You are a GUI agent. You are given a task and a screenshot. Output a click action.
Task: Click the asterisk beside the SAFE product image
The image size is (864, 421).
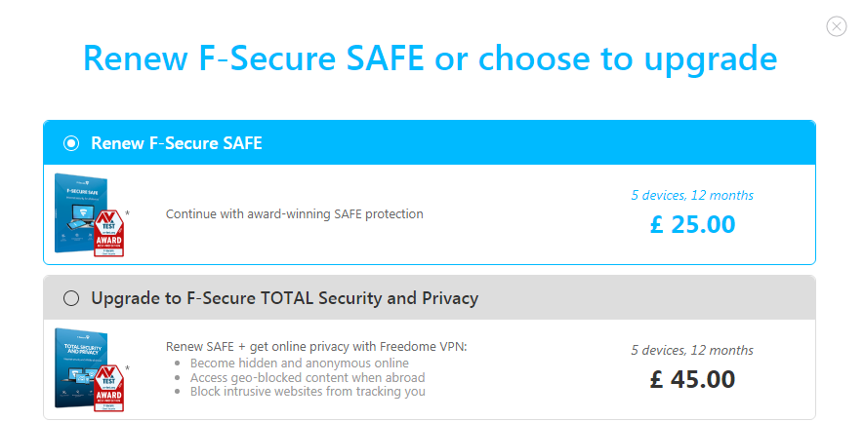coord(127,212)
